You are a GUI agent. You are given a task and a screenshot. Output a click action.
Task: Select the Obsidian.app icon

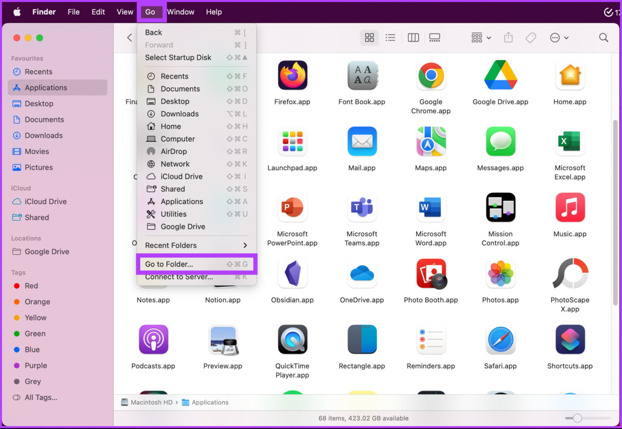(x=292, y=274)
